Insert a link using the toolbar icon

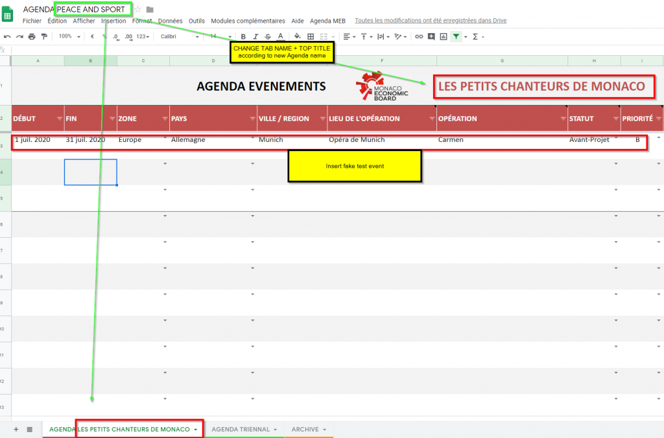point(419,36)
